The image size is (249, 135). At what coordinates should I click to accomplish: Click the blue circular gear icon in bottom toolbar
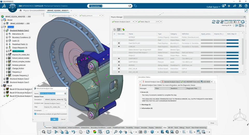(108, 132)
